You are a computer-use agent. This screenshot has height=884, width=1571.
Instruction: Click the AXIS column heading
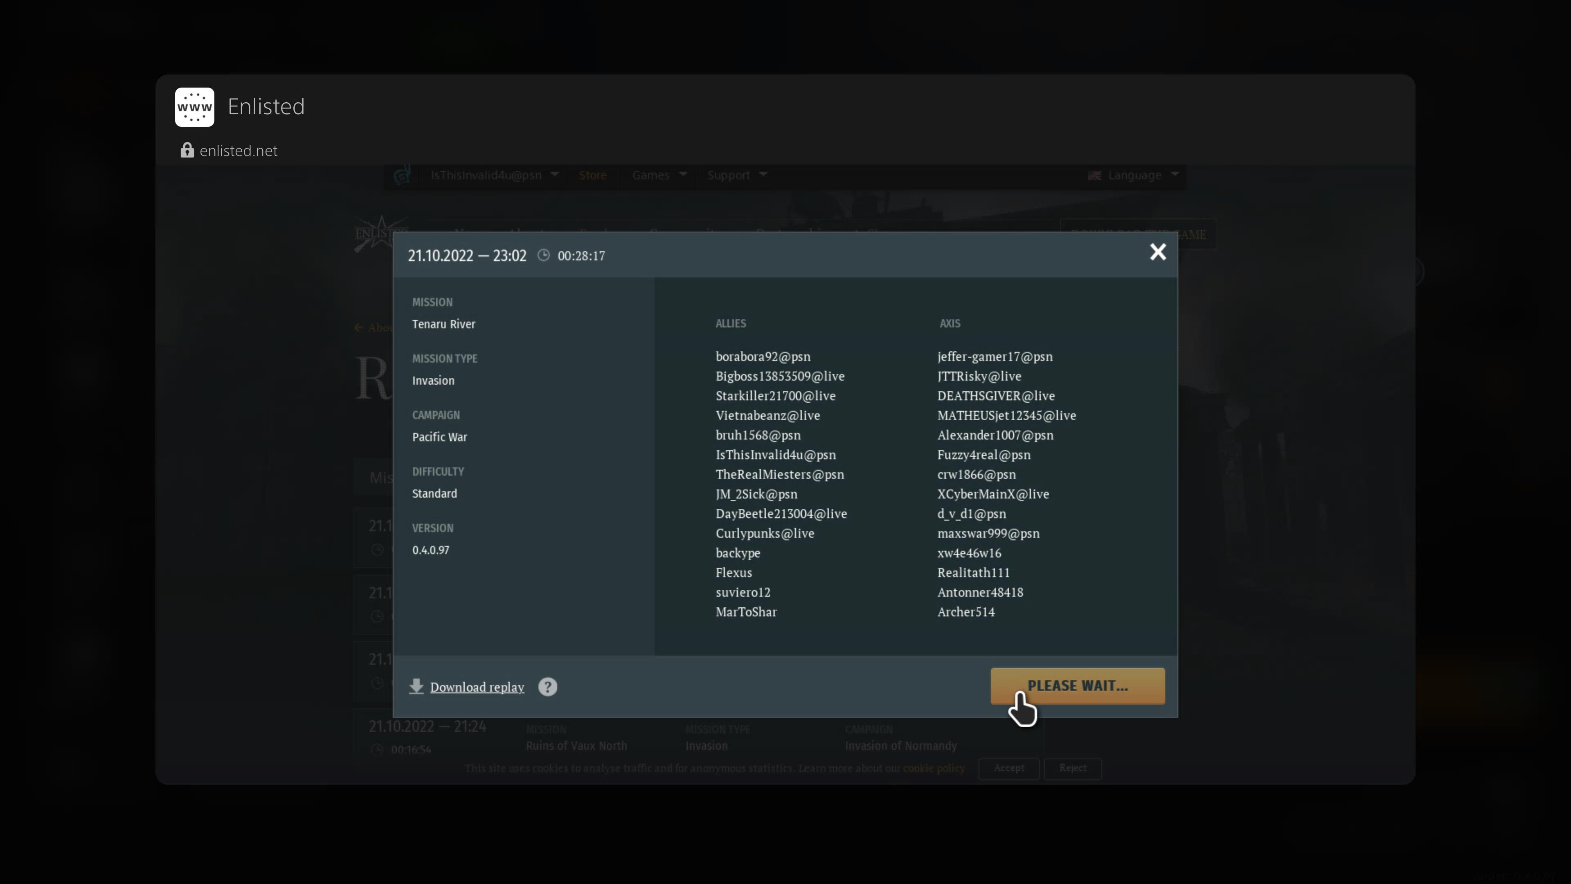click(950, 323)
